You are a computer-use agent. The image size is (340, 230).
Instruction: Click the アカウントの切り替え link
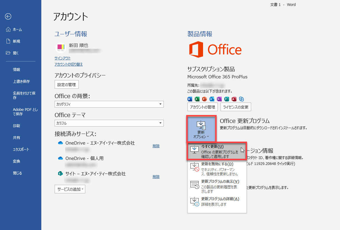68,64
